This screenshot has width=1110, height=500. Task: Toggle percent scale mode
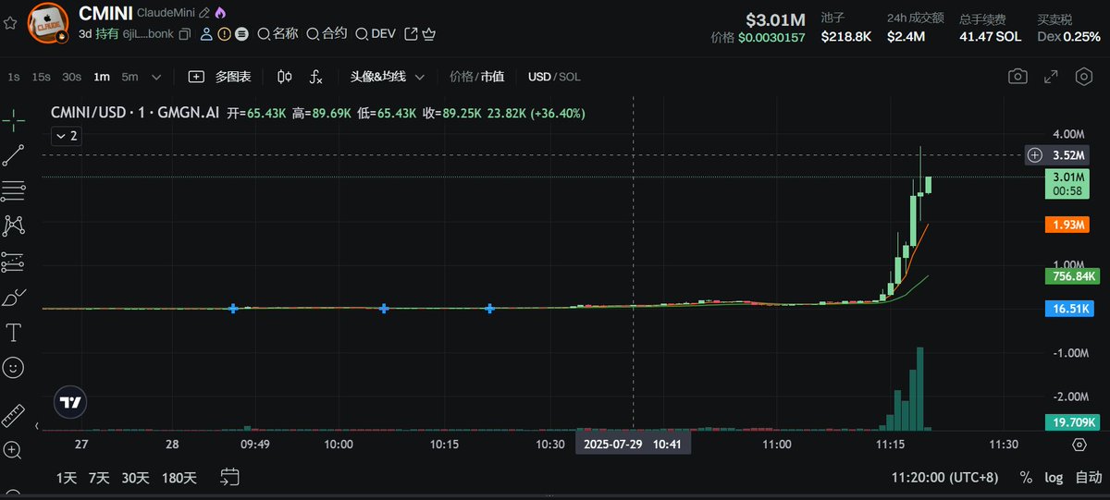click(1026, 478)
